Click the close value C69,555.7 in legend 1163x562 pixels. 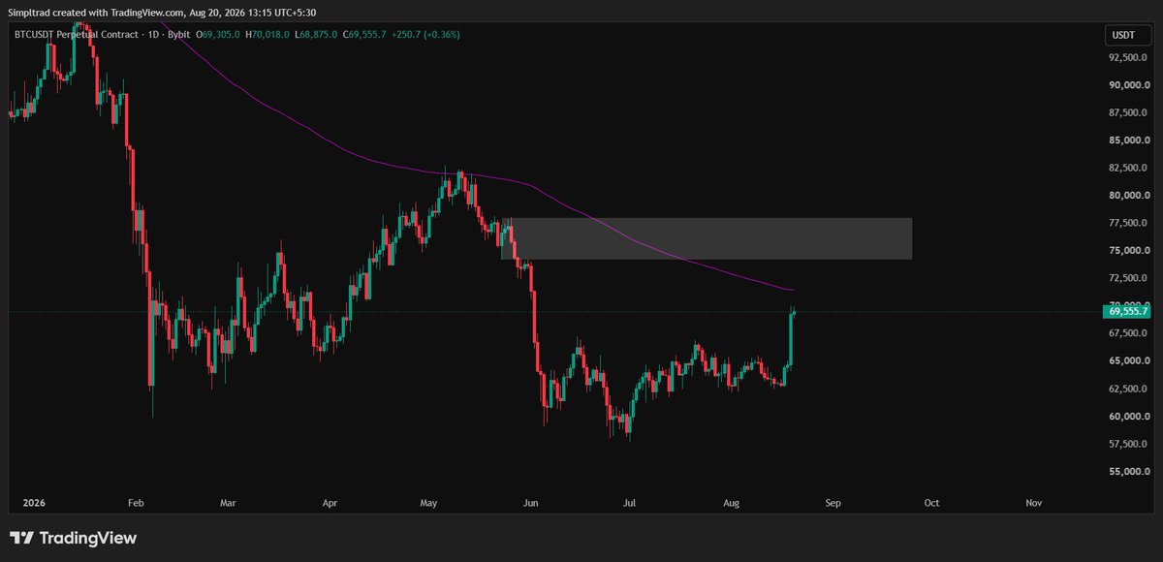pyautogui.click(x=363, y=34)
